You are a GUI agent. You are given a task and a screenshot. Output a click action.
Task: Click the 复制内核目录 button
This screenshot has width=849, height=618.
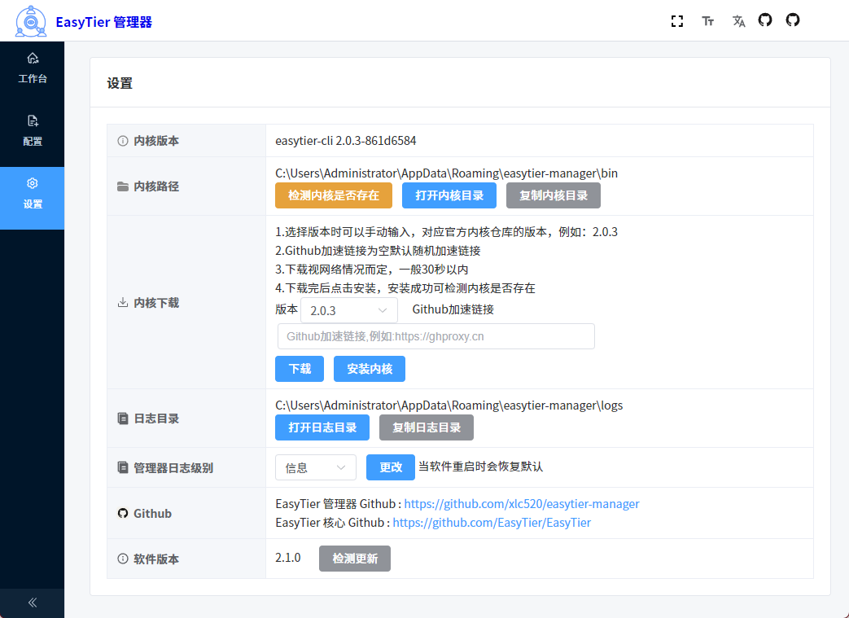(x=554, y=195)
